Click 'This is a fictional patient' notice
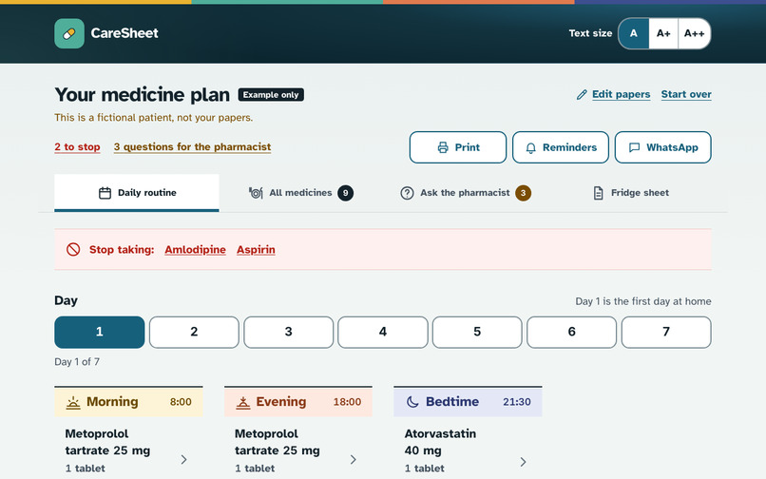The width and height of the screenshot is (766, 479). (x=153, y=118)
